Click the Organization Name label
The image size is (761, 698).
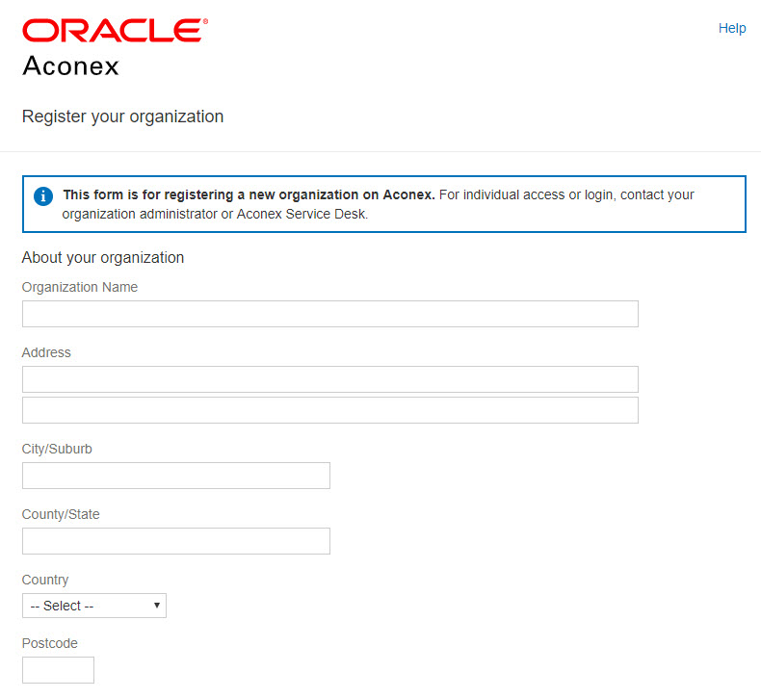click(80, 287)
